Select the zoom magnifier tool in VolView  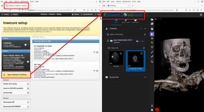click(152, 43)
